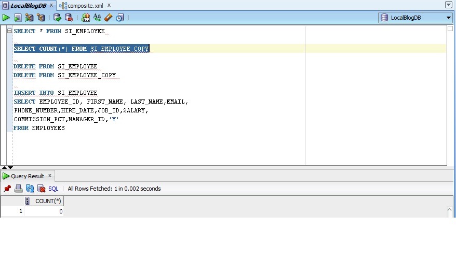Click the Aa change case icon
456x258 pixels.
(x=97, y=18)
